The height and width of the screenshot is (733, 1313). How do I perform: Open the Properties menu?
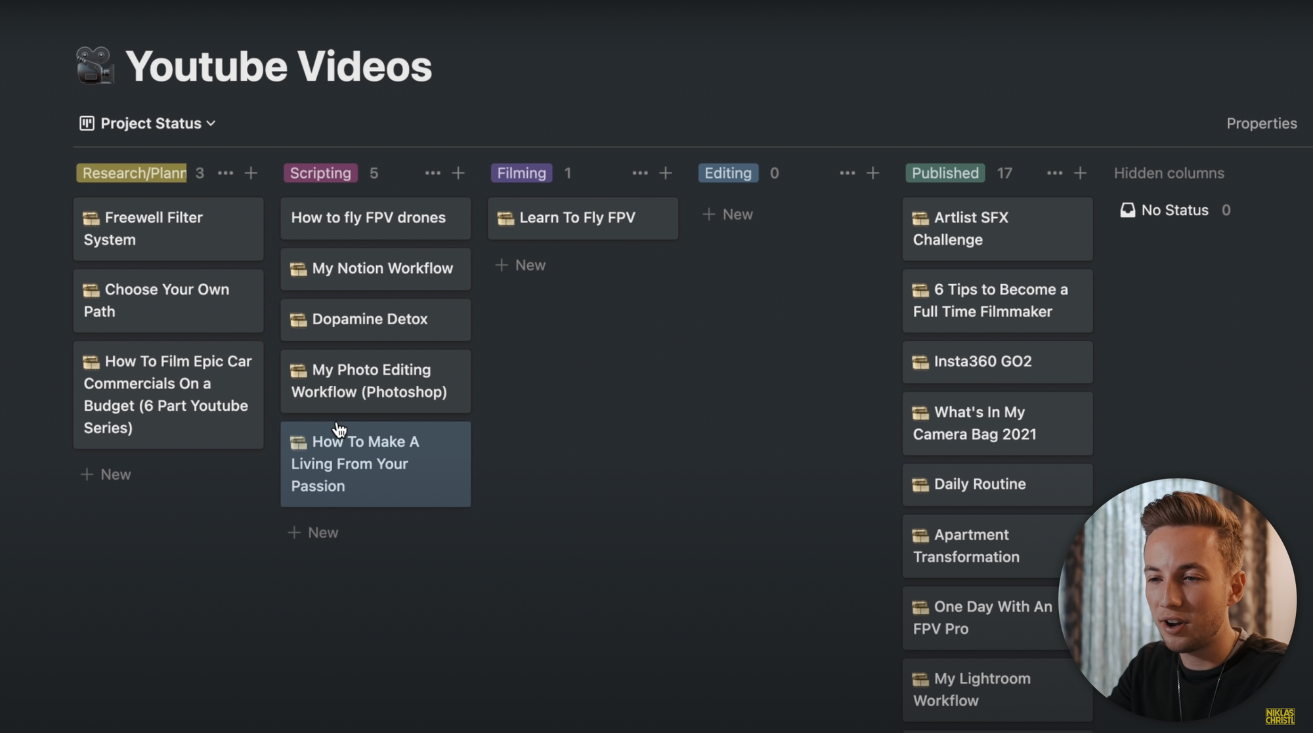coord(1261,123)
